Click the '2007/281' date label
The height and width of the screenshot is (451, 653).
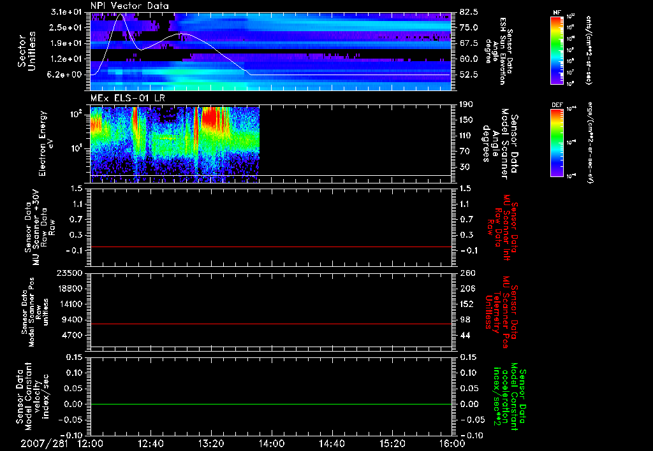tap(44, 443)
